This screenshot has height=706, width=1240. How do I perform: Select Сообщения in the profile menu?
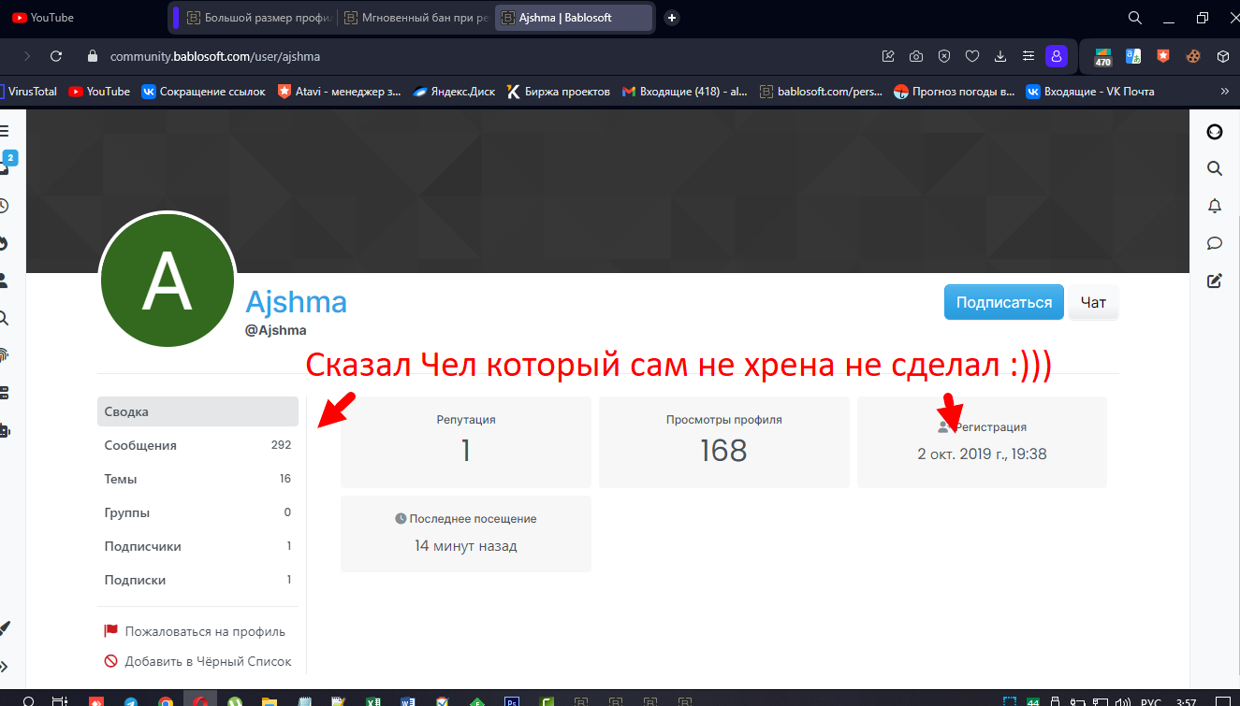point(140,444)
